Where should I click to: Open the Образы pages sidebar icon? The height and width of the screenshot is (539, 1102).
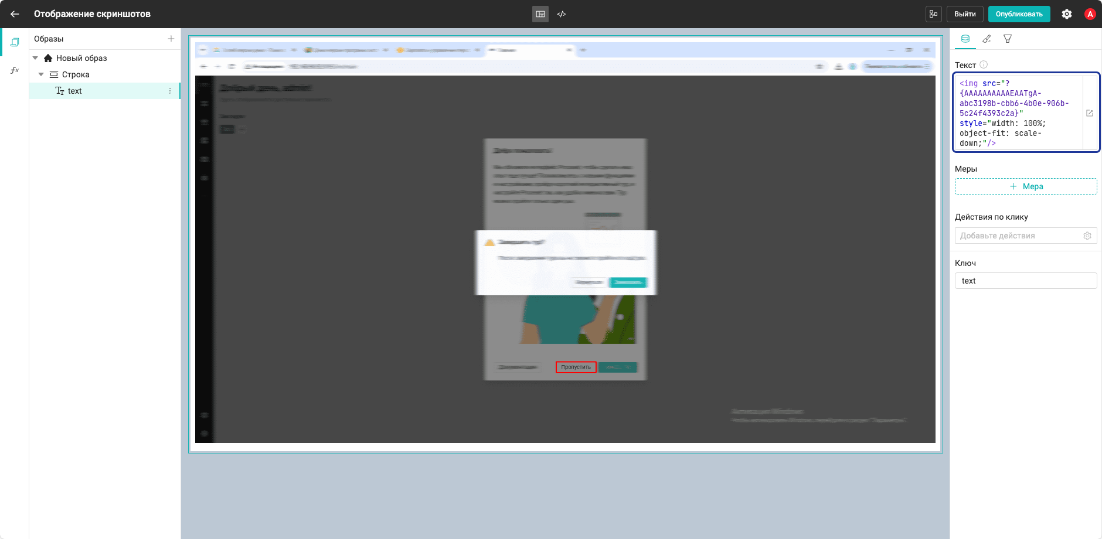15,42
